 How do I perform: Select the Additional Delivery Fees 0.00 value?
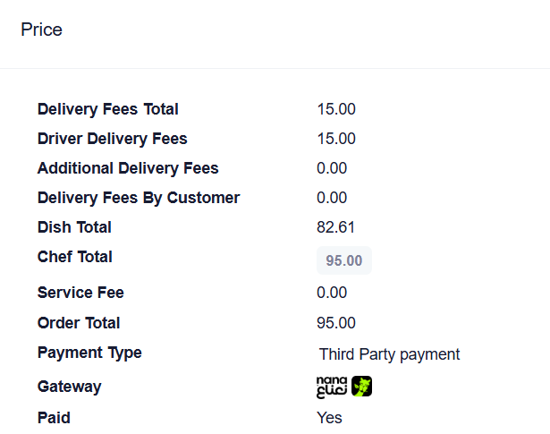332,168
